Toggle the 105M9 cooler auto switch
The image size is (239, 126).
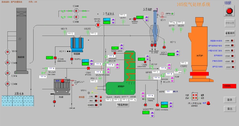[x=232, y=41]
